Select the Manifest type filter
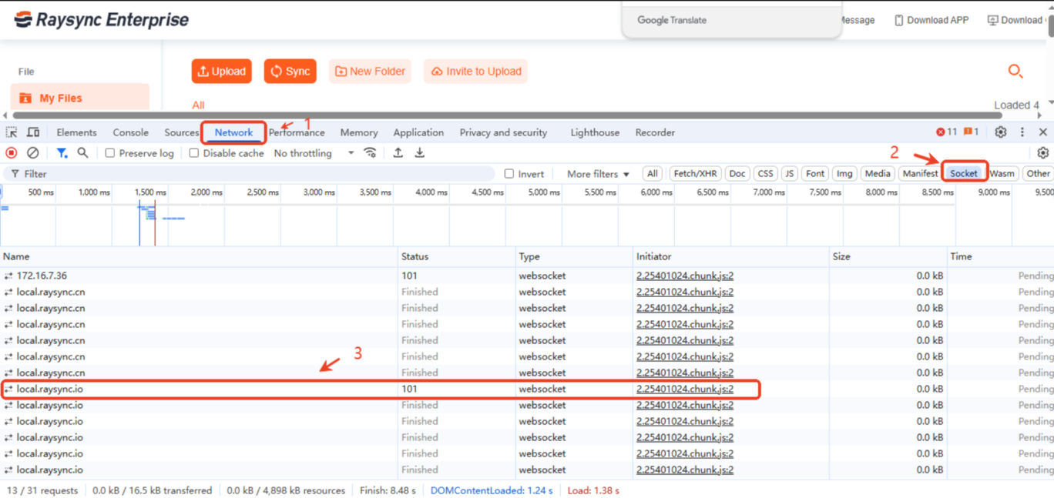The image size is (1054, 498). (920, 174)
